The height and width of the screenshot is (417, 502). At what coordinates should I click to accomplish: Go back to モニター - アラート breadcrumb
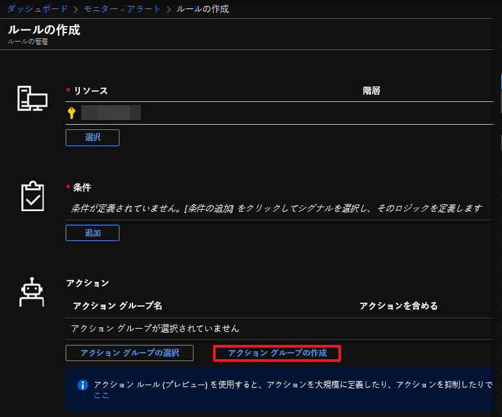(x=123, y=9)
